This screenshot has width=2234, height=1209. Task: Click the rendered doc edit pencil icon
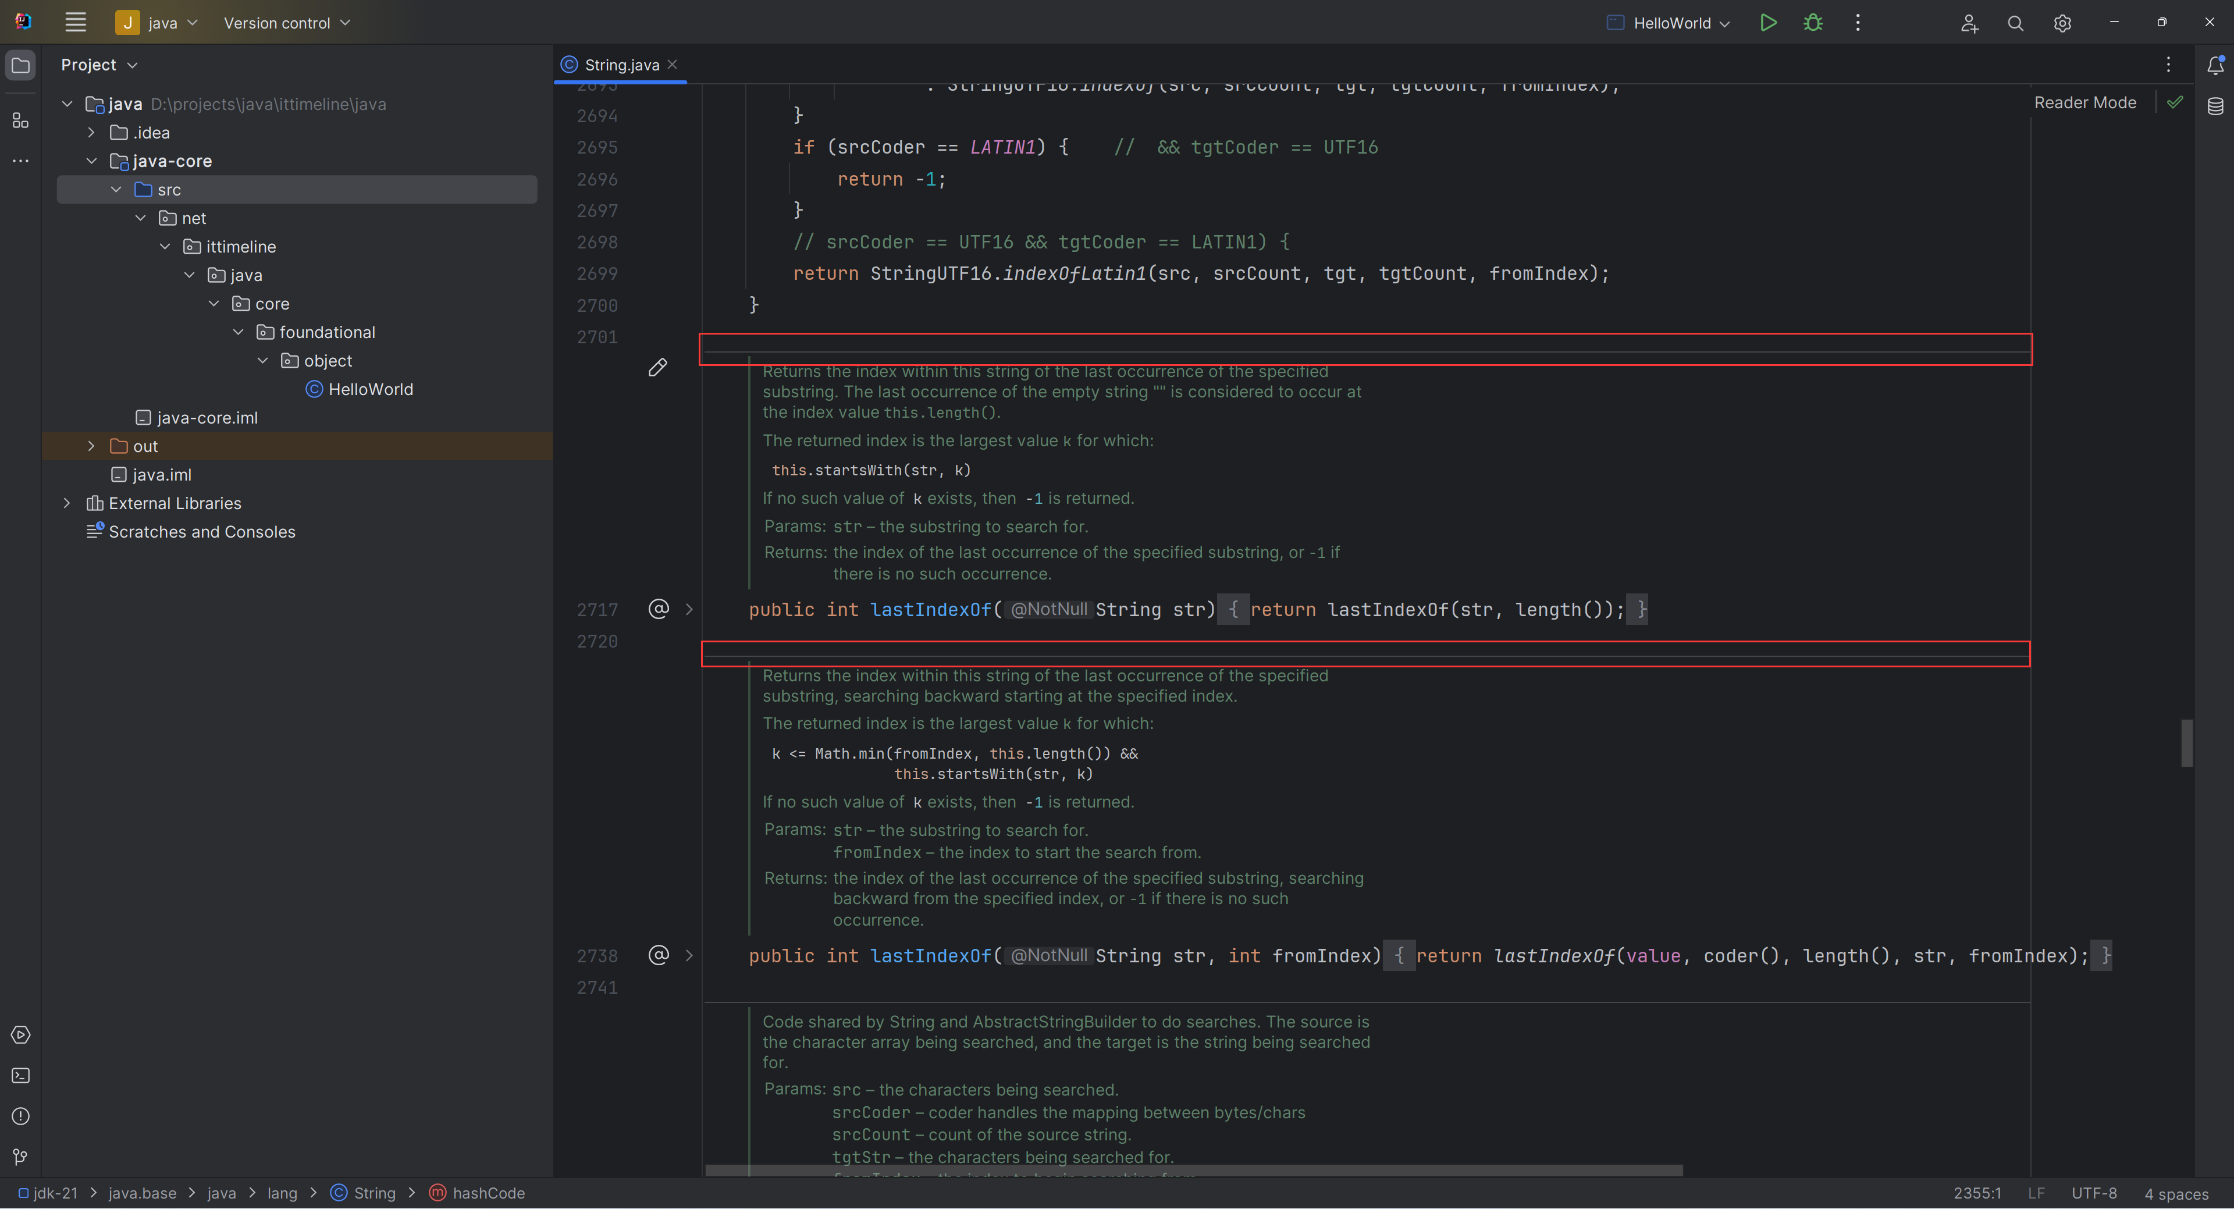657,368
